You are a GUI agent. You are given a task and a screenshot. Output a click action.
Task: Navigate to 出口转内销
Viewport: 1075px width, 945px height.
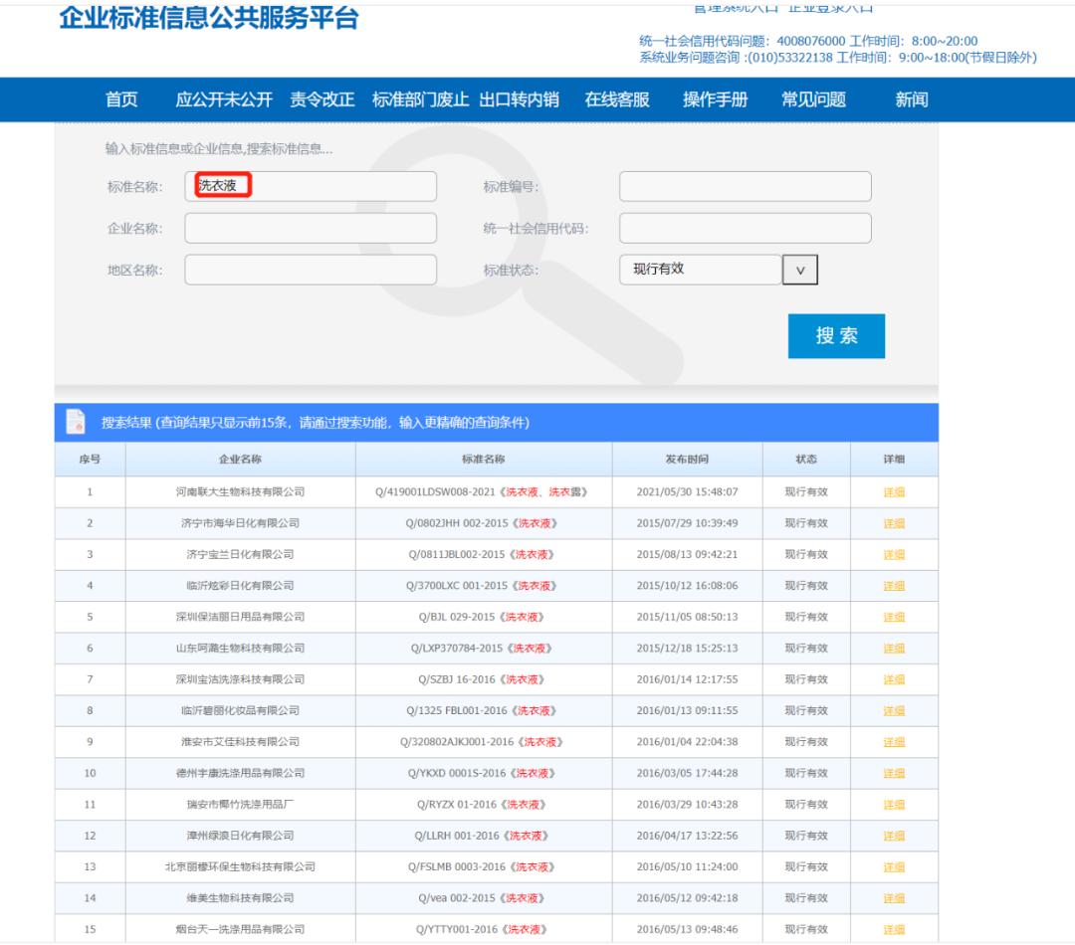point(519,99)
